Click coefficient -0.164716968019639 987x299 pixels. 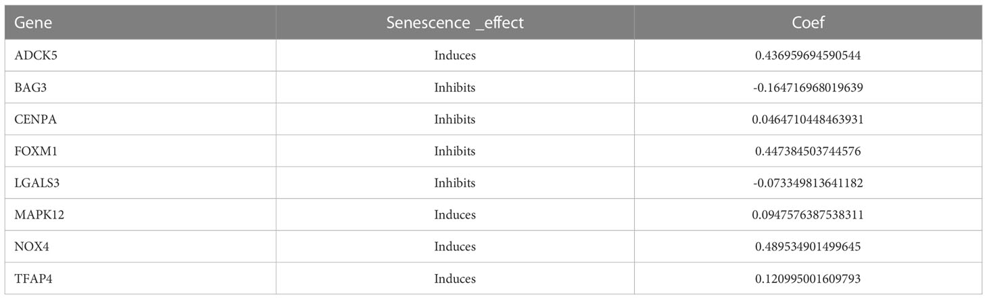808,87
